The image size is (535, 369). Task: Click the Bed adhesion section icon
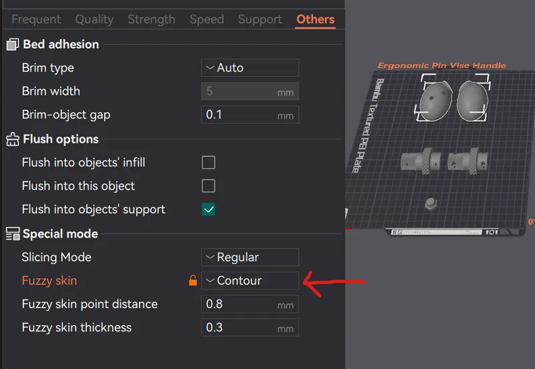click(13, 44)
